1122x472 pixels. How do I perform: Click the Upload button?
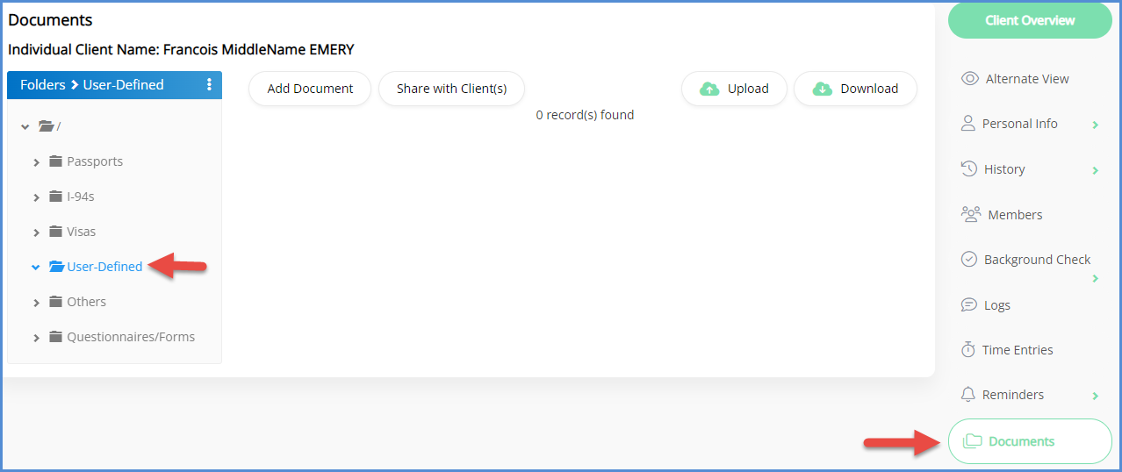pos(734,89)
